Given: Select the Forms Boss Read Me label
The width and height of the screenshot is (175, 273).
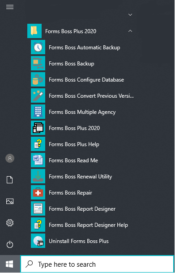Looking at the screenshot, I should [x=73, y=160].
